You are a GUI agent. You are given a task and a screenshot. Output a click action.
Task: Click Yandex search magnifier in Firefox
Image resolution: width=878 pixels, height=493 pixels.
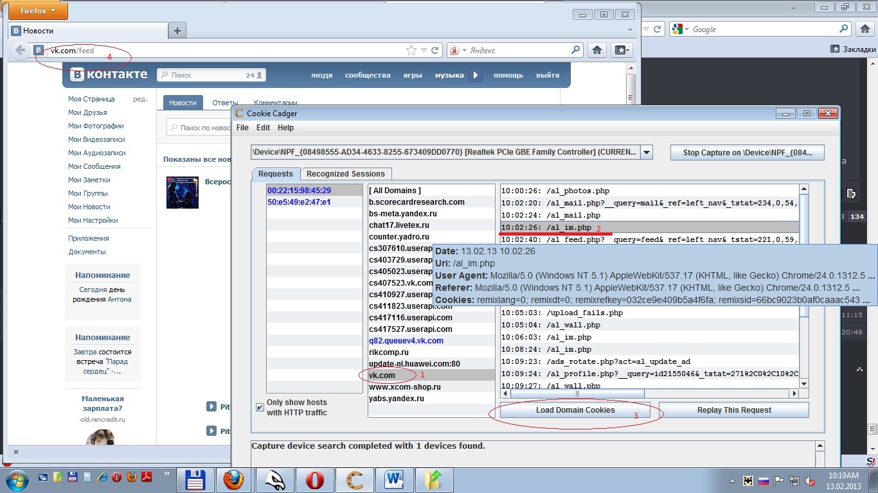[576, 50]
